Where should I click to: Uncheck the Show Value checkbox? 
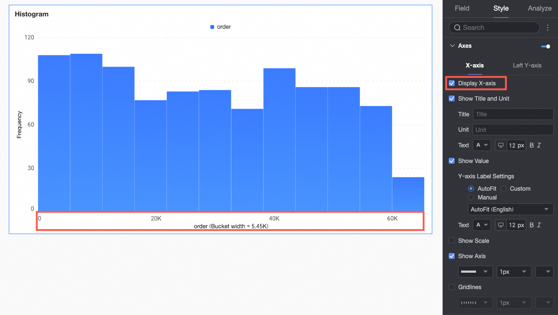tap(452, 161)
